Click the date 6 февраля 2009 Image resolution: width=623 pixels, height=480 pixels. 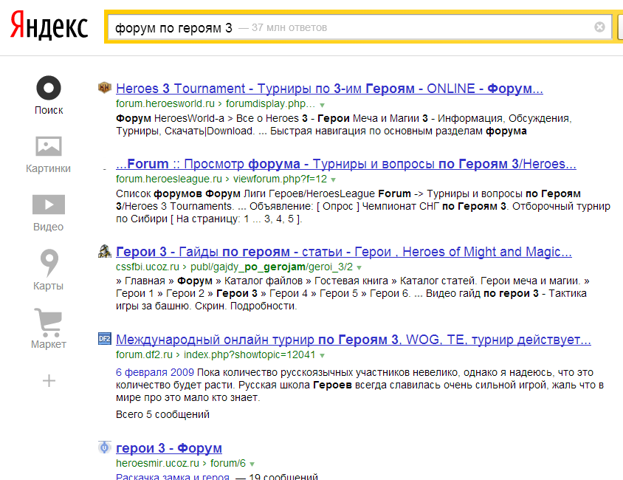click(155, 372)
